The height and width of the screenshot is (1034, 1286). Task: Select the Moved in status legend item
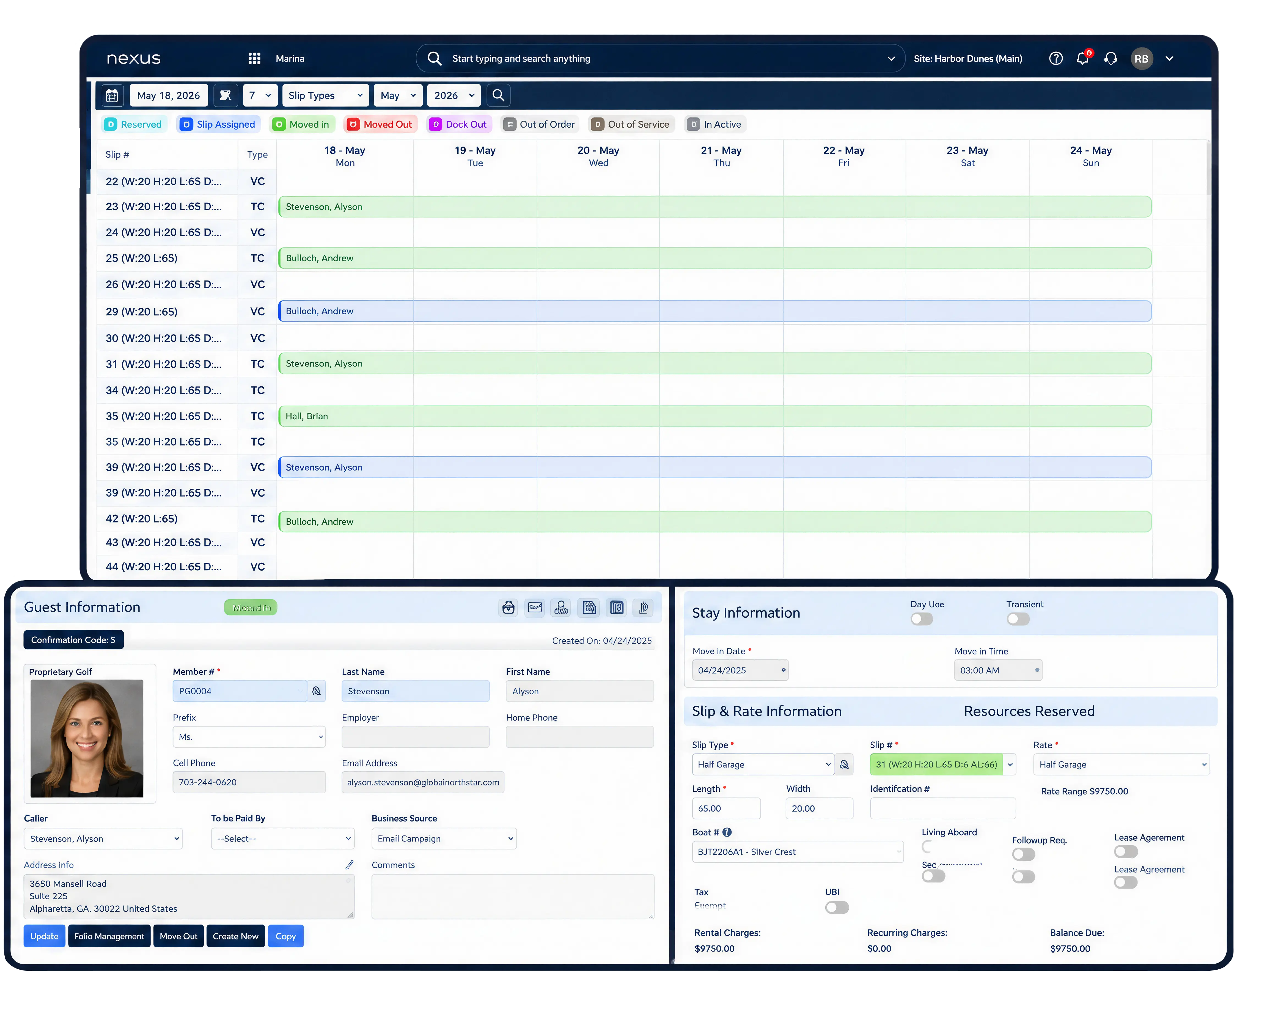click(302, 124)
